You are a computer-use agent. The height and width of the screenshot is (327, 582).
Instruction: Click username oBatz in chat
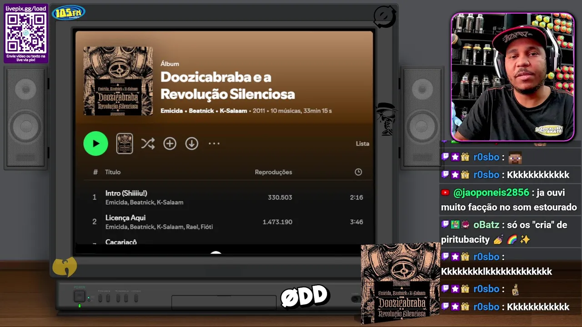[x=486, y=225]
